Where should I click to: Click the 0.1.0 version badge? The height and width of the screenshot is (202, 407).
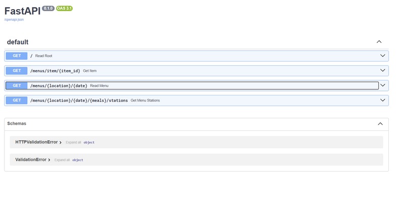click(48, 8)
